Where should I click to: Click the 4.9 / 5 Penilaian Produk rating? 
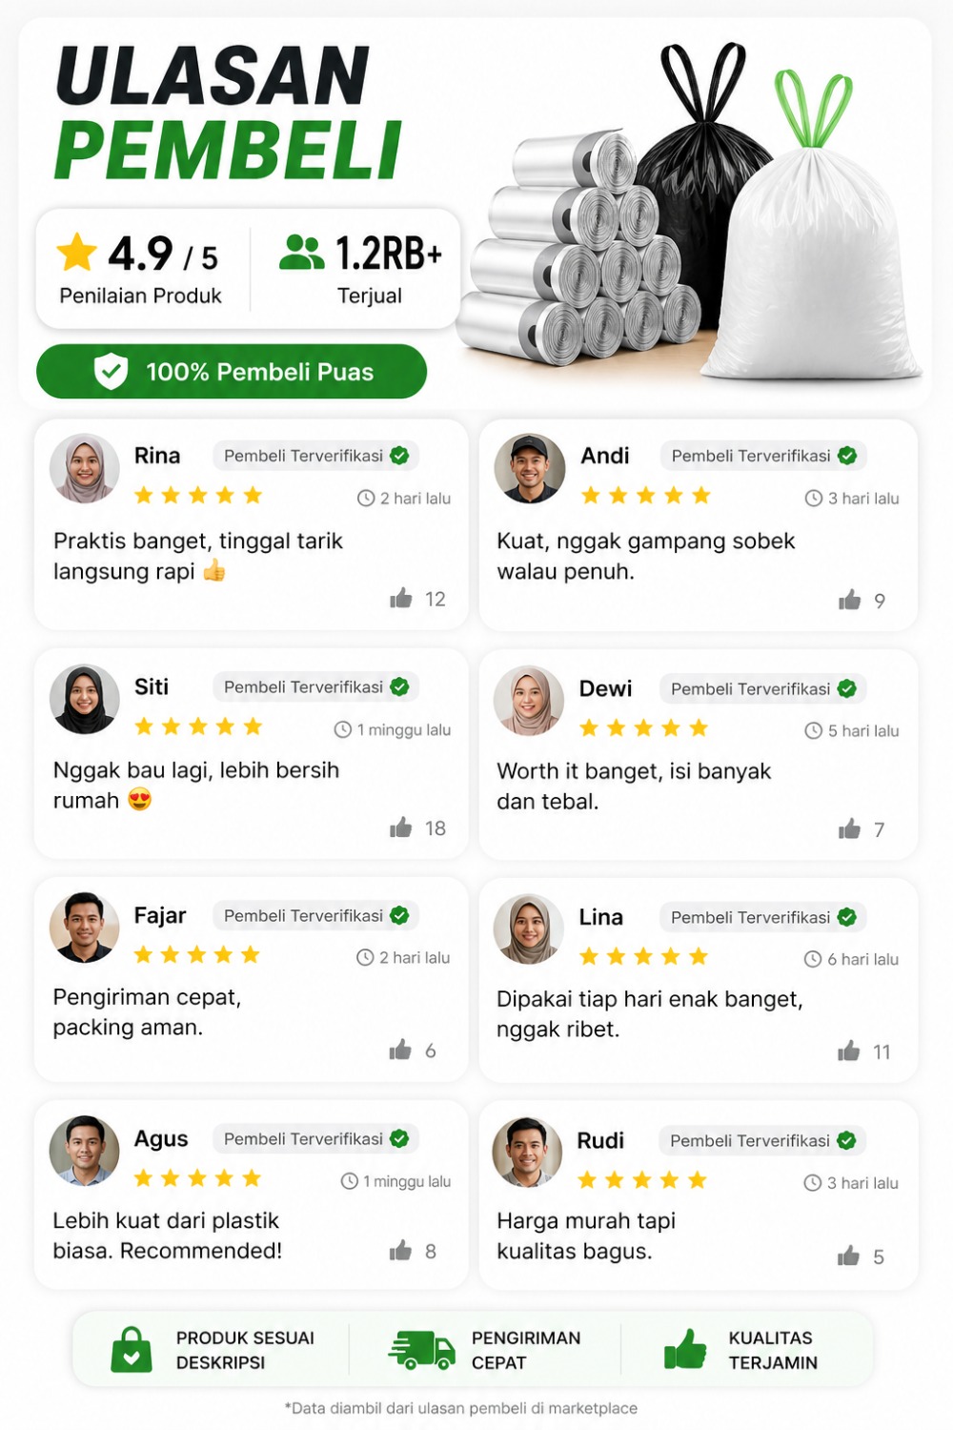coord(141,269)
